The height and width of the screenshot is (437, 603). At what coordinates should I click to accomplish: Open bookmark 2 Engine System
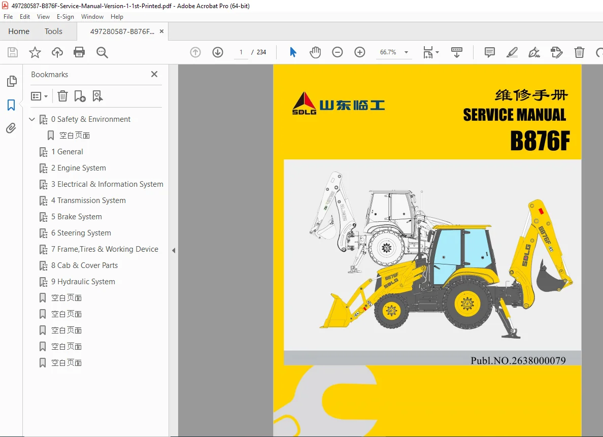79,168
